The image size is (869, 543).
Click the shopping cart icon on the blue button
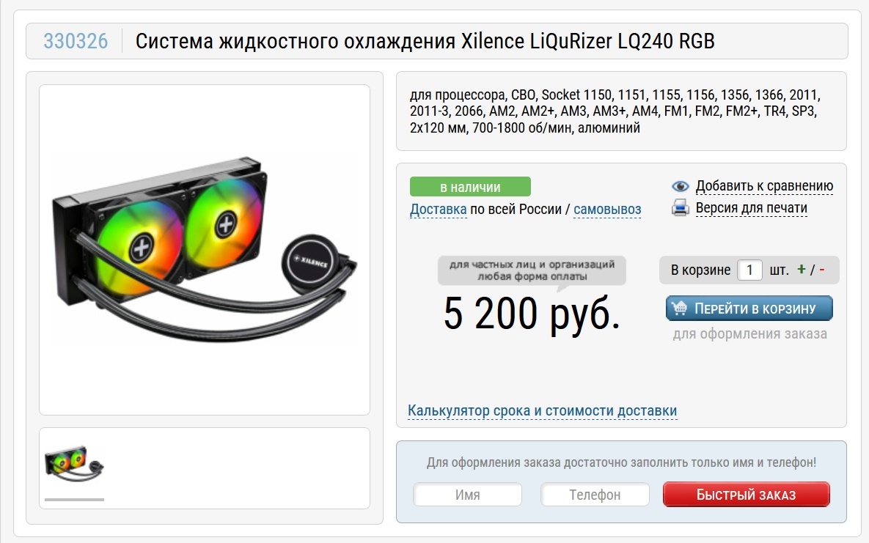[679, 308]
